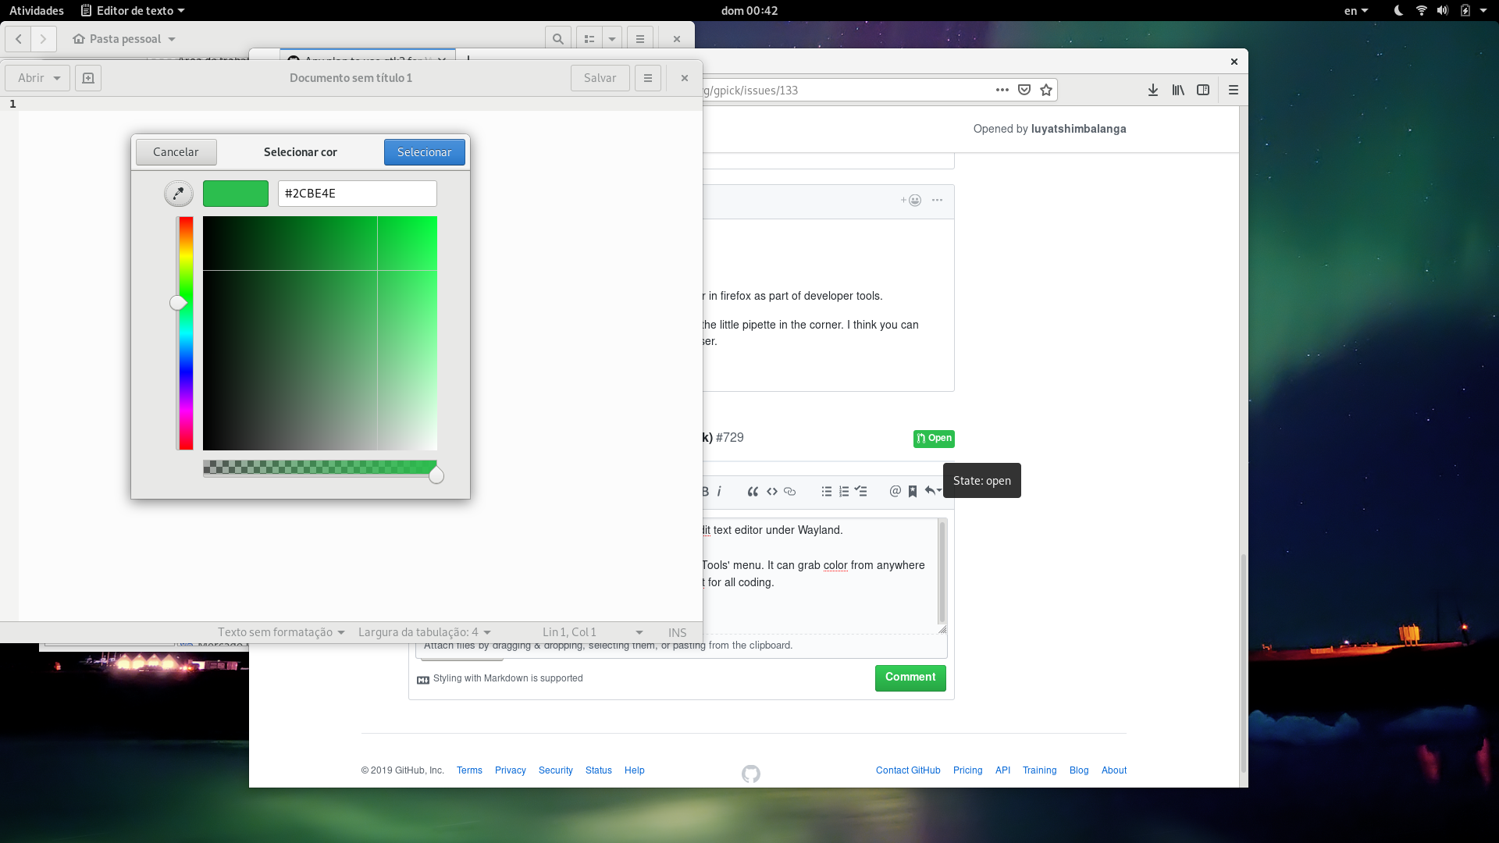1499x843 pixels.
Task: Open the text editor hamburger menu
Action: pos(648,77)
